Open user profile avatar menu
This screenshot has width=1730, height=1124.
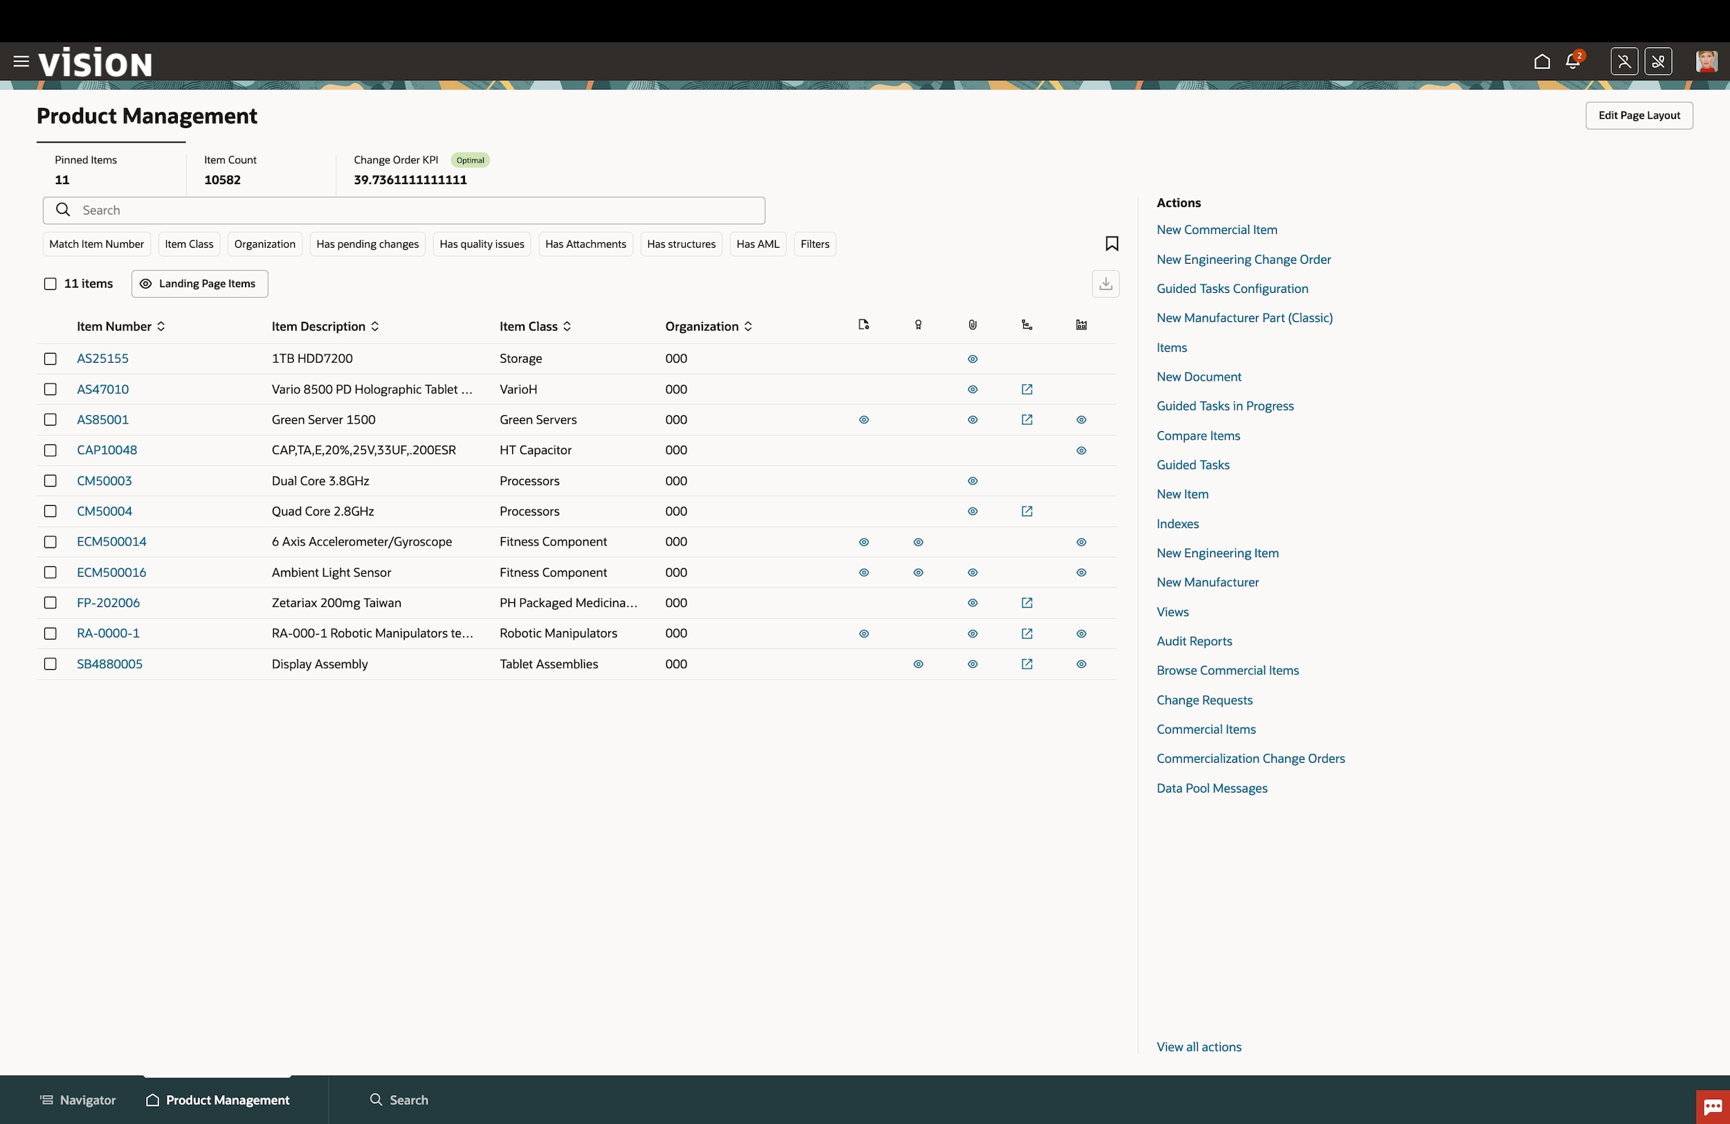(1705, 62)
